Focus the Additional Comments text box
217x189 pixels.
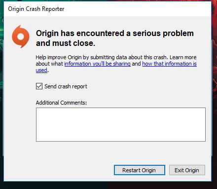(121, 124)
